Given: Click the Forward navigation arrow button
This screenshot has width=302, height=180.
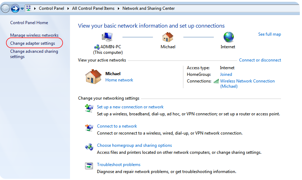Looking at the screenshot, I should coord(15,9).
